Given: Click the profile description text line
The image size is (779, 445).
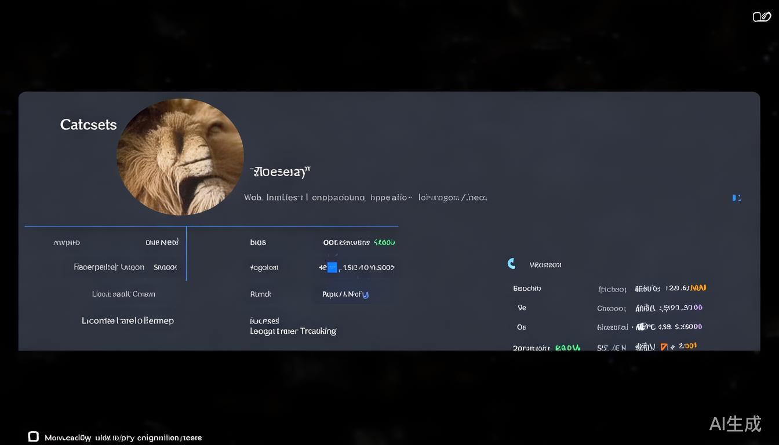Looking at the screenshot, I should (365, 198).
